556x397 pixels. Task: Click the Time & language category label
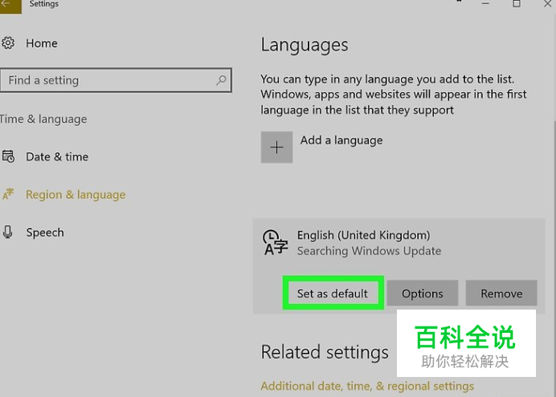(43, 120)
